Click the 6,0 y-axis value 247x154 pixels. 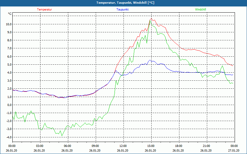pos(9,56)
